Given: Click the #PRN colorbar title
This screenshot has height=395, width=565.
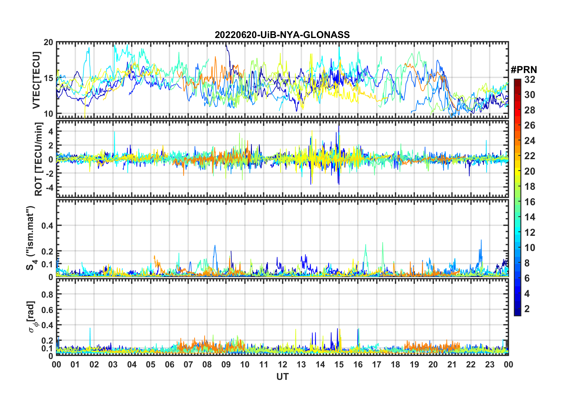Looking at the screenshot, I should pos(524,70).
